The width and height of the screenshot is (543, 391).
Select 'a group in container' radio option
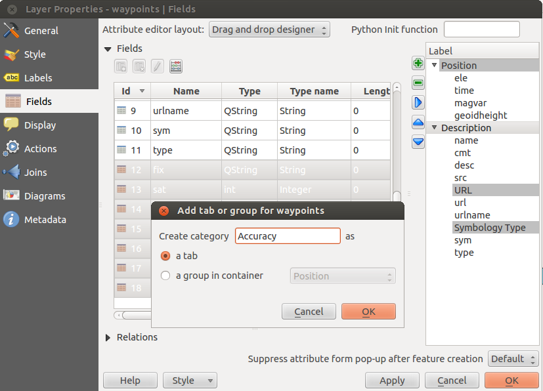165,276
